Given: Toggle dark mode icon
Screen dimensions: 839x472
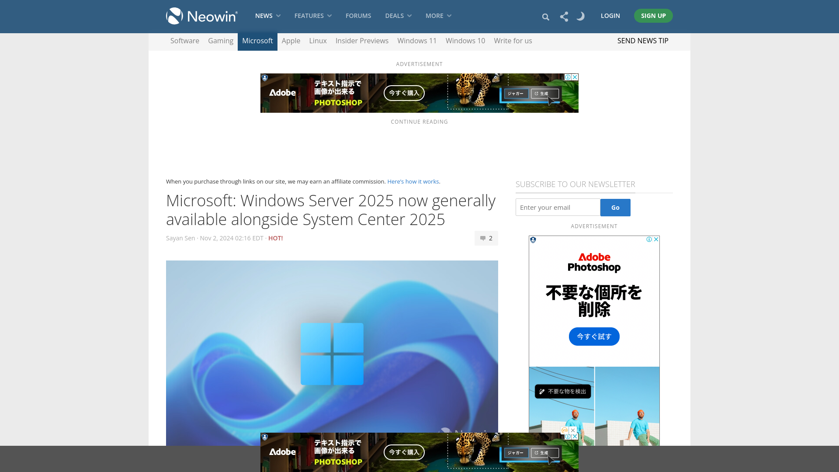Looking at the screenshot, I should (x=581, y=16).
